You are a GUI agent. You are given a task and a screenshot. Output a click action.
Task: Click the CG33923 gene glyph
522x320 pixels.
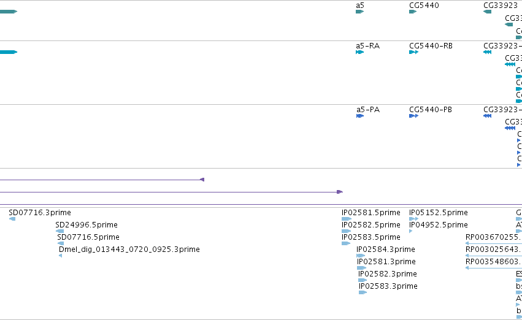[x=488, y=12]
